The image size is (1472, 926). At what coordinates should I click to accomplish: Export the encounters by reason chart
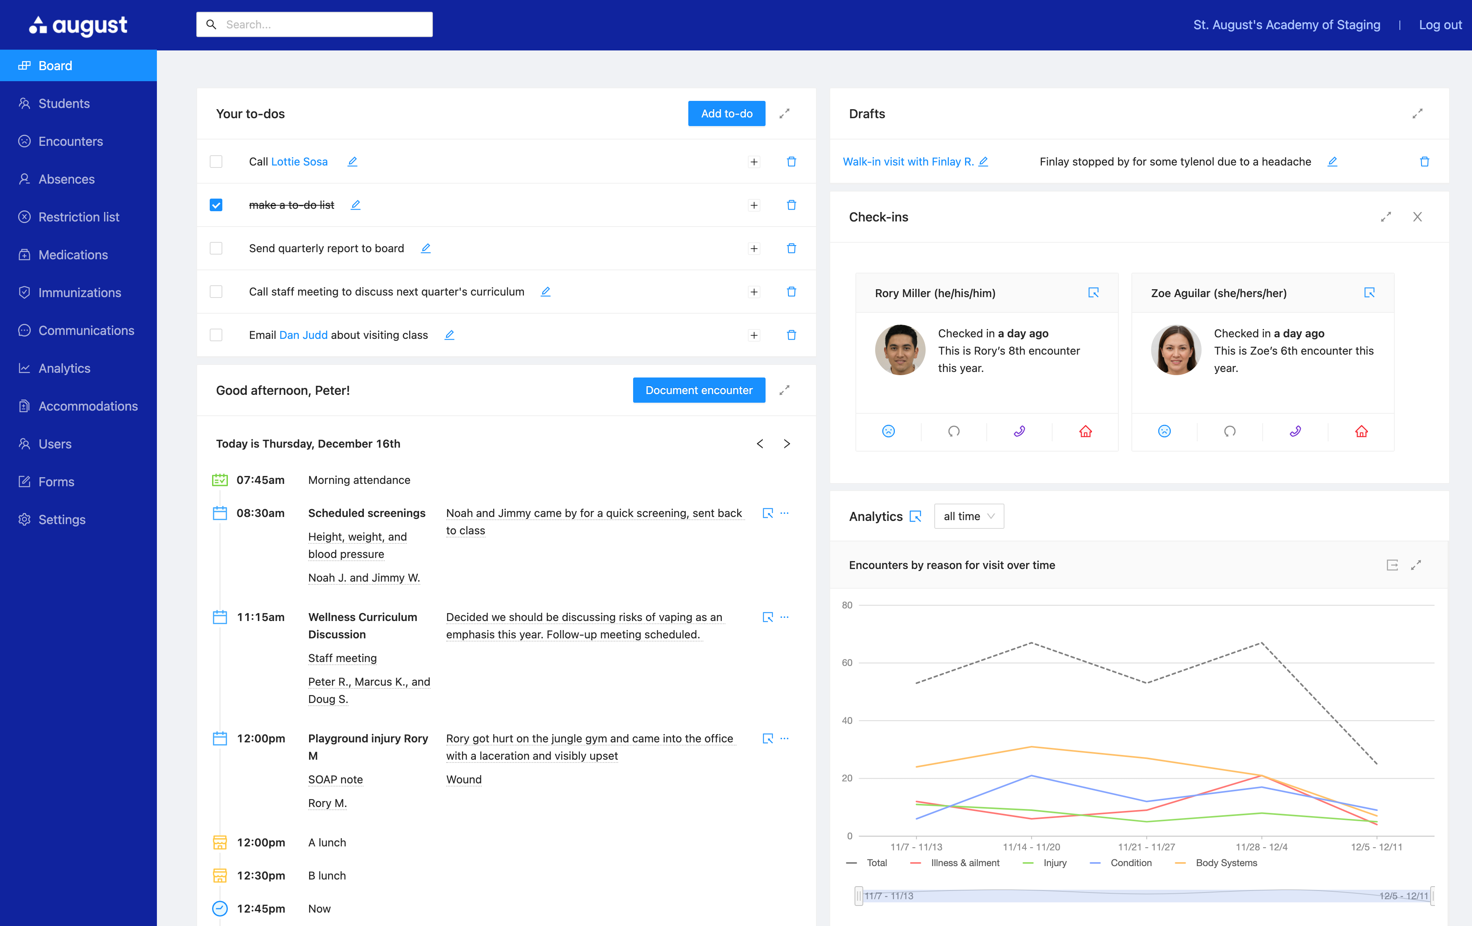pos(1392,565)
